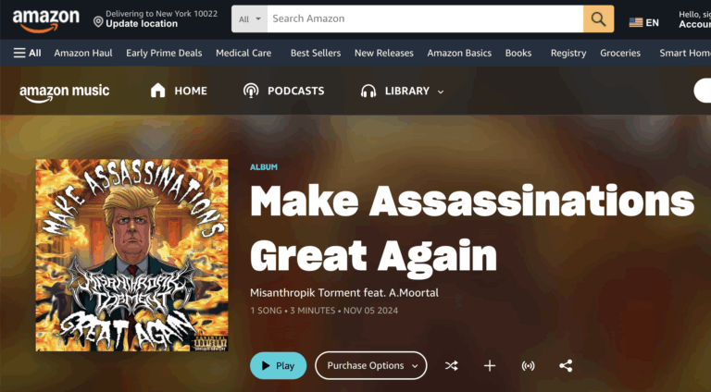711x392 pixels.
Task: Play the album
Action: pyautogui.click(x=278, y=366)
